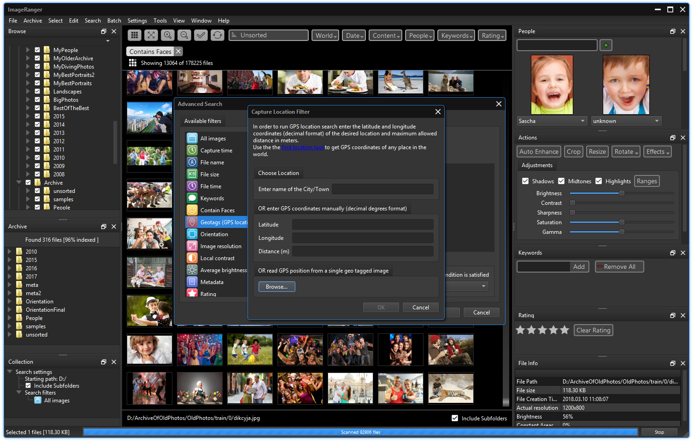694x442 pixels.
Task: Click the checkmark toolbar icon
Action: point(201,35)
